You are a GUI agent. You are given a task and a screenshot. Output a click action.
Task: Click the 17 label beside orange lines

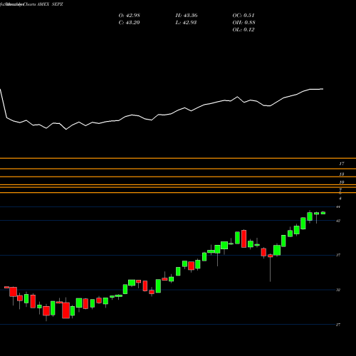[x=342, y=164]
